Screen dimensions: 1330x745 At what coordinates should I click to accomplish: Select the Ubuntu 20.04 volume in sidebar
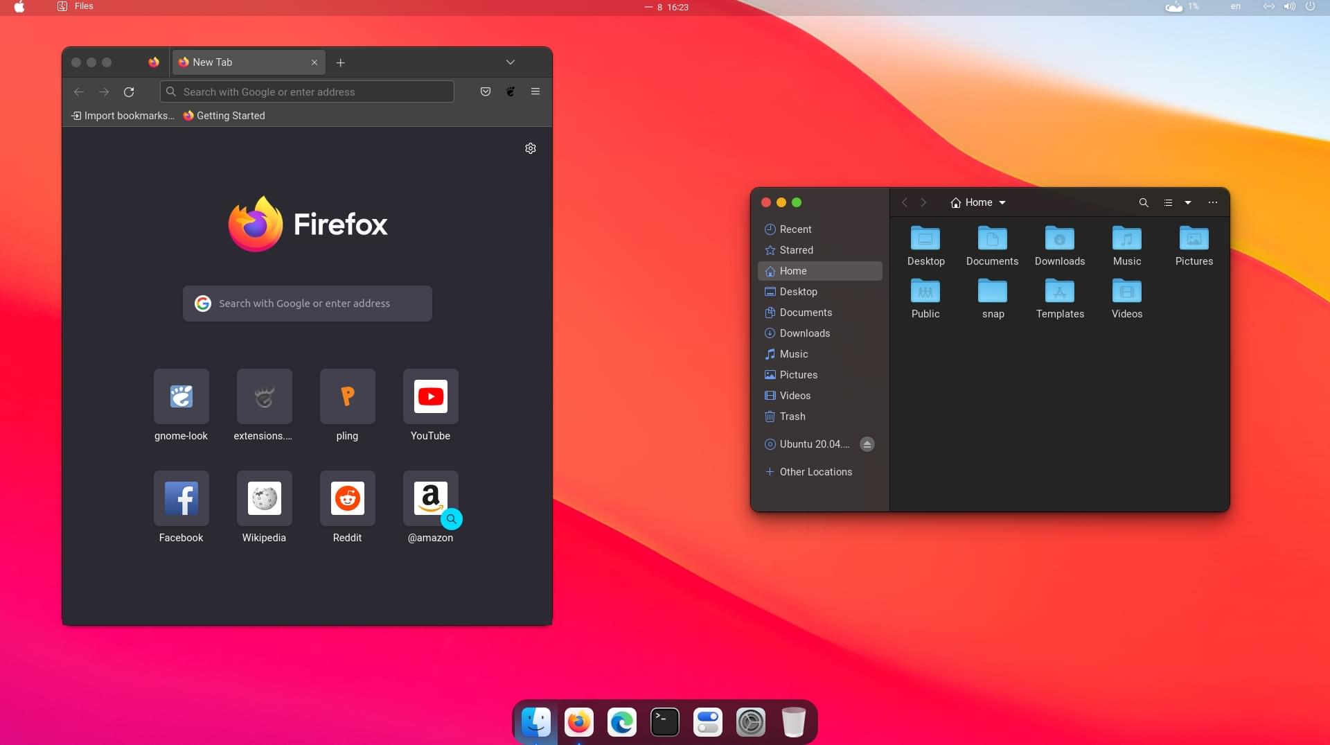808,444
